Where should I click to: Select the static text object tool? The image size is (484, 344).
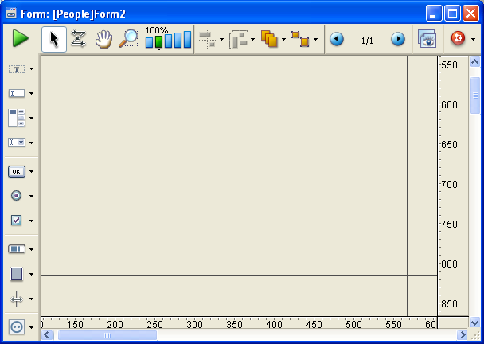pos(16,69)
